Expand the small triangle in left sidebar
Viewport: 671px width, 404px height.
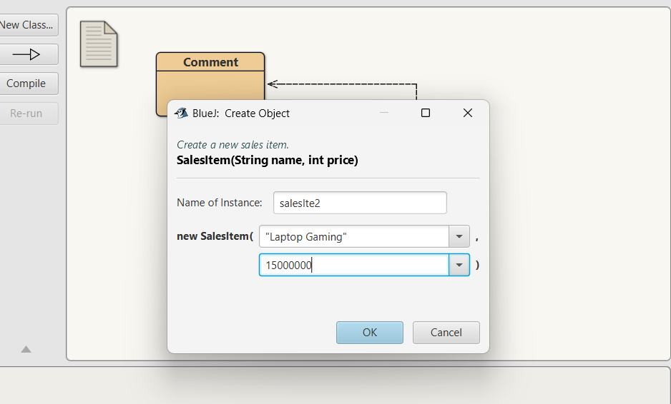point(26,349)
